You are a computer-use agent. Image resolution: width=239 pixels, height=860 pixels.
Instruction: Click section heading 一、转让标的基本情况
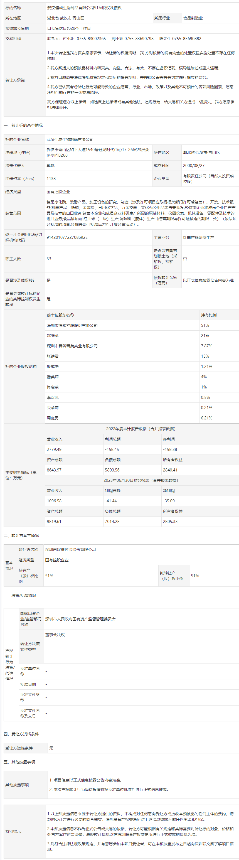[x=23, y=125]
